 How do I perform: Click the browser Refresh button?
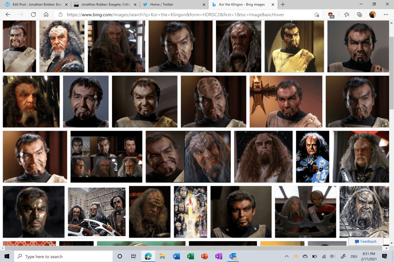(34, 15)
